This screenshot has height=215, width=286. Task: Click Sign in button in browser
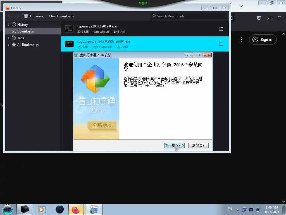[x=263, y=39]
